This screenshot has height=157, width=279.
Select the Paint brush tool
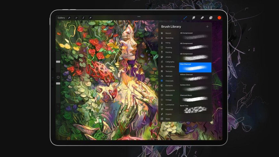tap(185, 18)
